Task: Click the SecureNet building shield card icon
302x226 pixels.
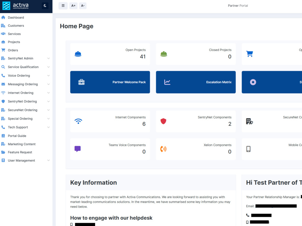Action: pos(249,121)
